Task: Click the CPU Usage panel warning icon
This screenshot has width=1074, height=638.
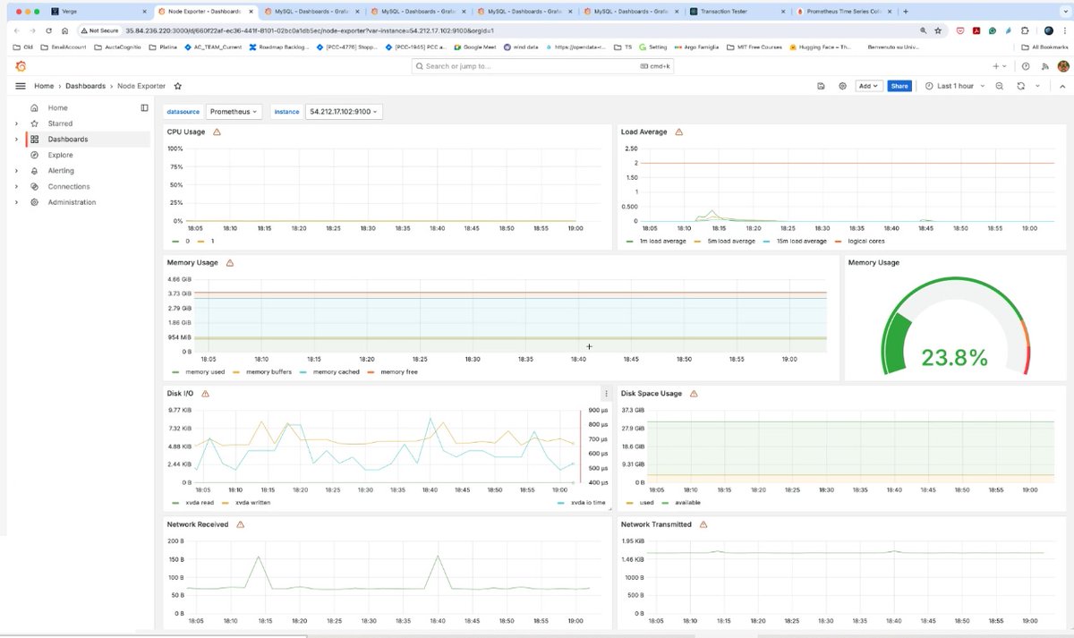Action: [x=217, y=132]
